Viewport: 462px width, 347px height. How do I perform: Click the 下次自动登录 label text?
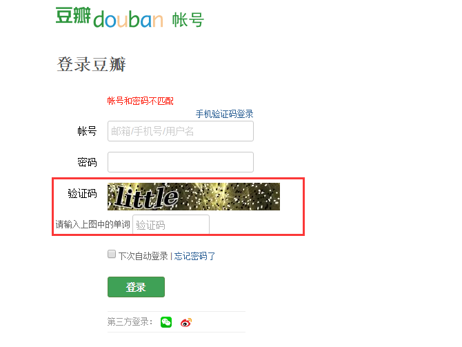(143, 256)
